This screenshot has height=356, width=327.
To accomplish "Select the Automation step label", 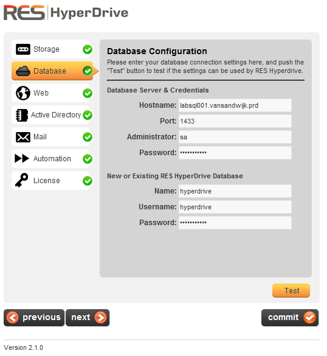I will (x=52, y=159).
